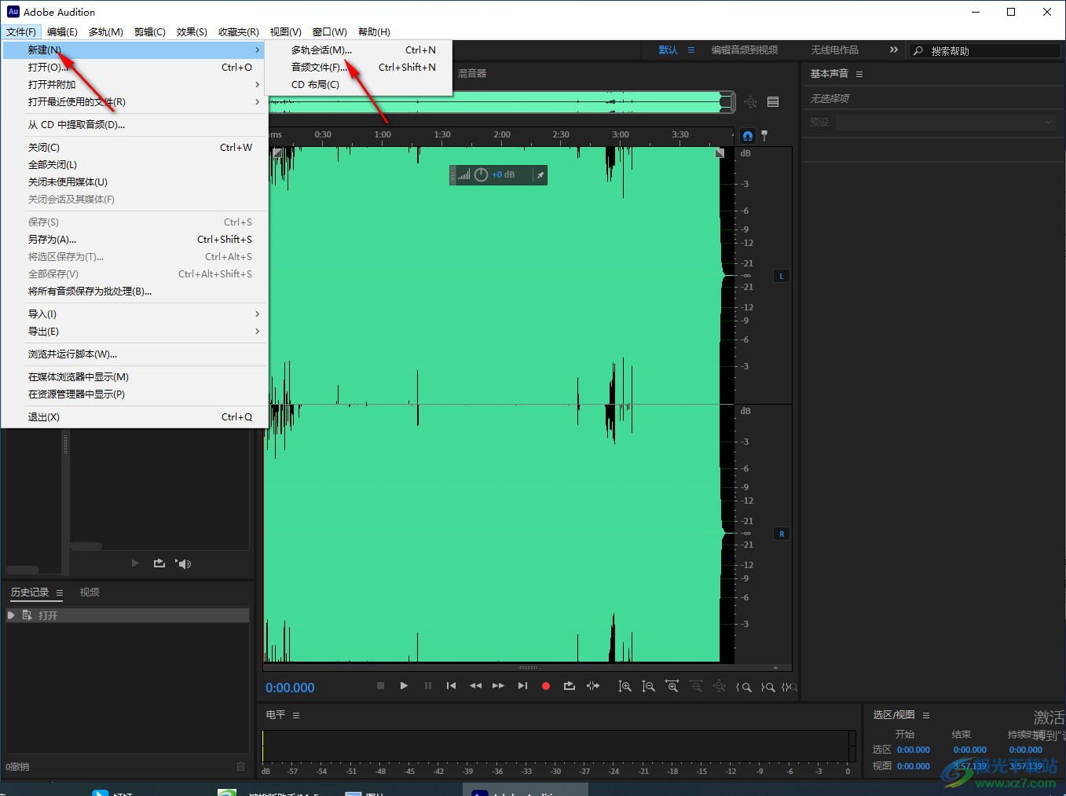Image resolution: width=1066 pixels, height=796 pixels.
Task: Zoom out amplitude icon
Action: (x=648, y=686)
